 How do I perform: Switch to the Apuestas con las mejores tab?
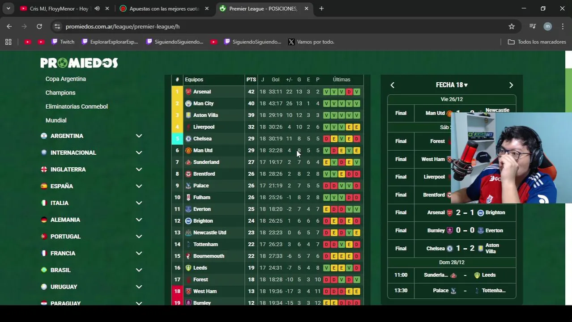click(164, 8)
